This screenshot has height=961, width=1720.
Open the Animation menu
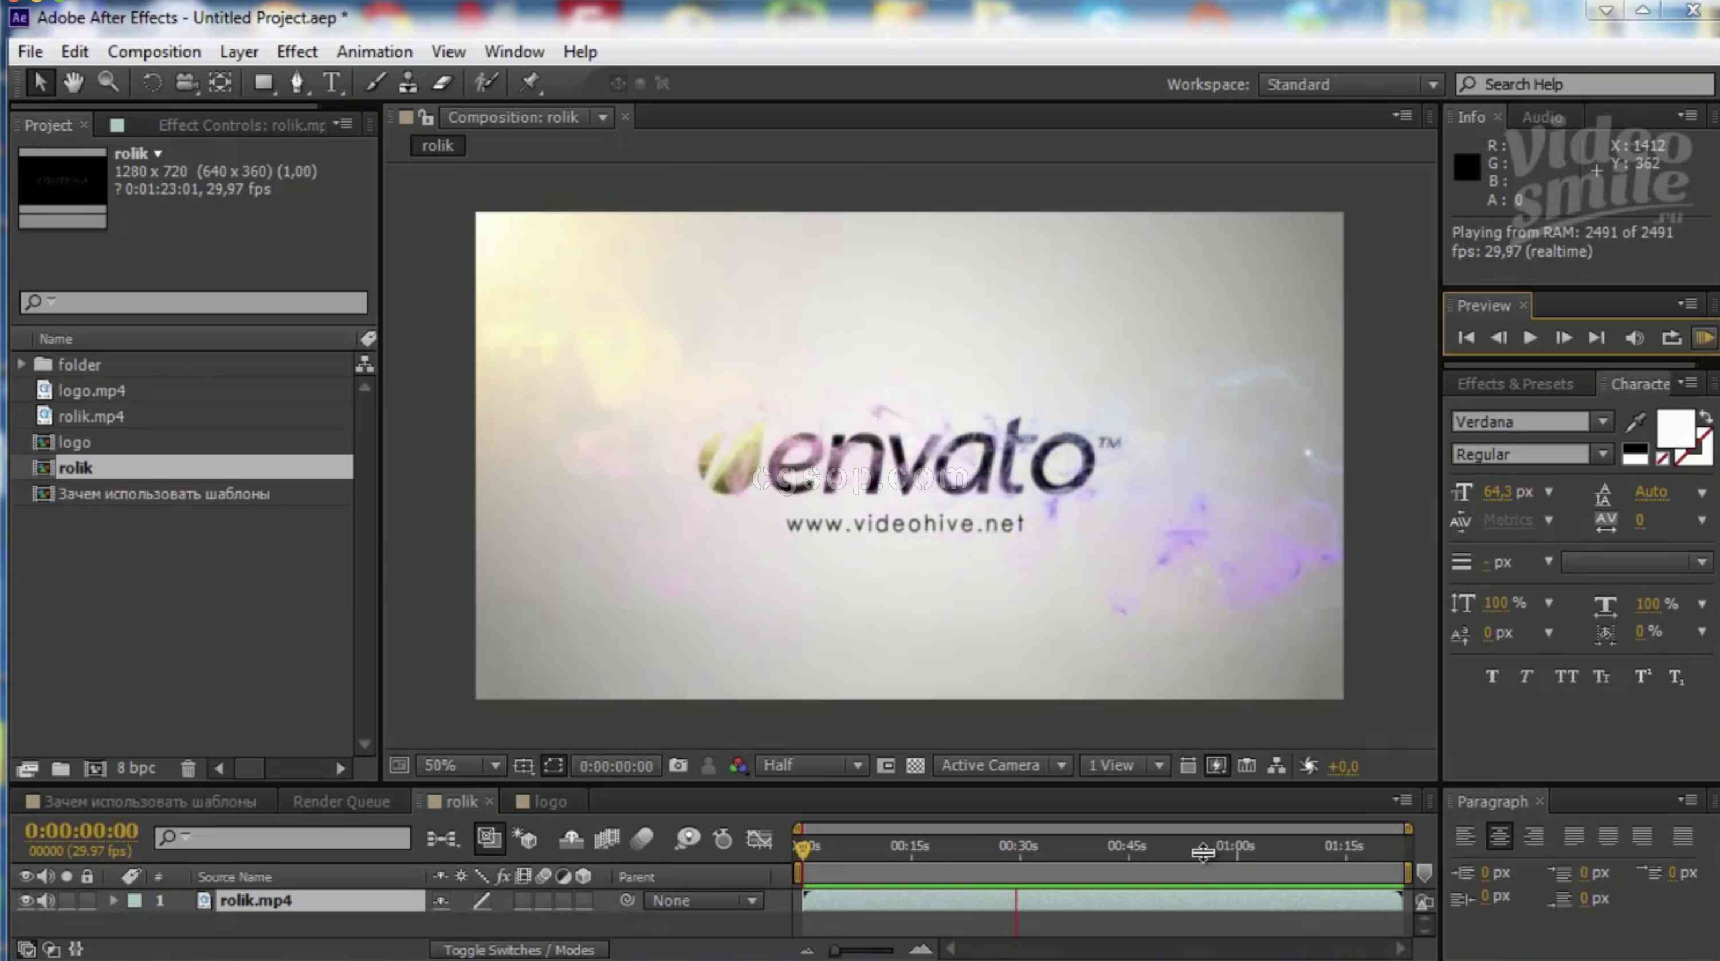pyautogui.click(x=374, y=52)
